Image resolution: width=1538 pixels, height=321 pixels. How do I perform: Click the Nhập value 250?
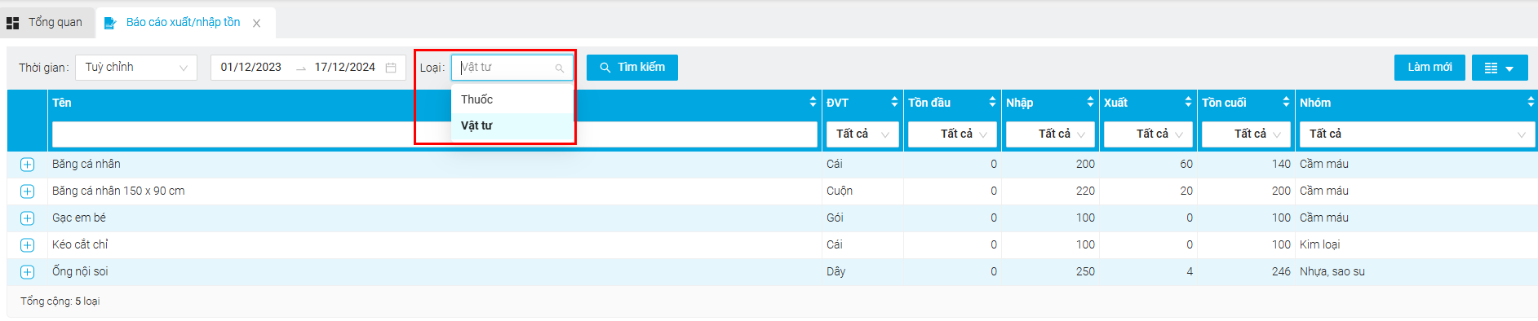(1085, 271)
